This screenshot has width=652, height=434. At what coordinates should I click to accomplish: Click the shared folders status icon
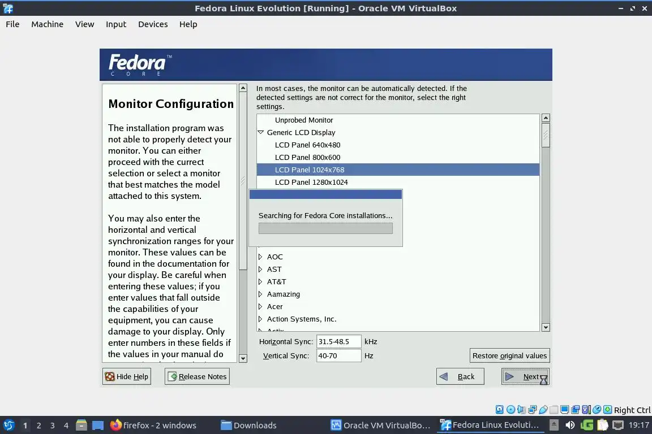[554, 410]
